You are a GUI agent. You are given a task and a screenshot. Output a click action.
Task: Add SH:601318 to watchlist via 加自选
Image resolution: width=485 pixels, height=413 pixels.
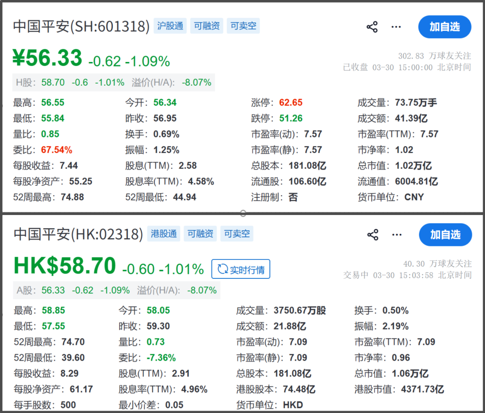click(x=445, y=27)
